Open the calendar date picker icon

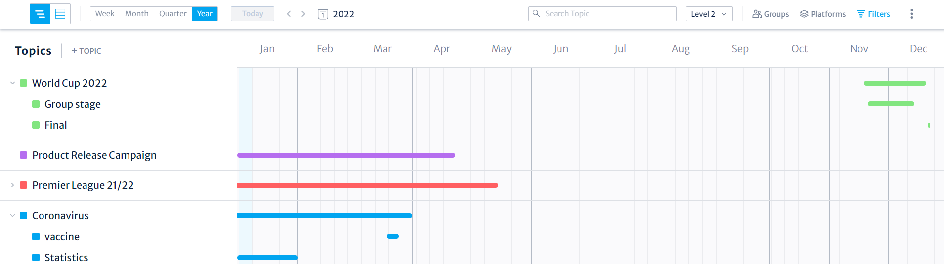[323, 14]
